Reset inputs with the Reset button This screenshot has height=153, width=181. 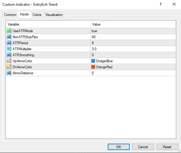(167, 147)
